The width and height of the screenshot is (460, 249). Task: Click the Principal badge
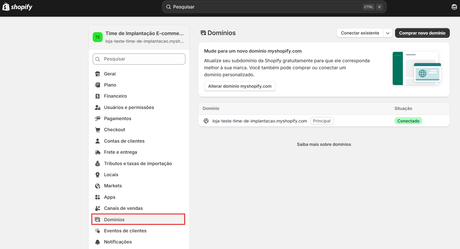(x=322, y=121)
